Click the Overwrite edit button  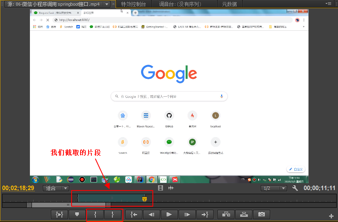point(244,214)
